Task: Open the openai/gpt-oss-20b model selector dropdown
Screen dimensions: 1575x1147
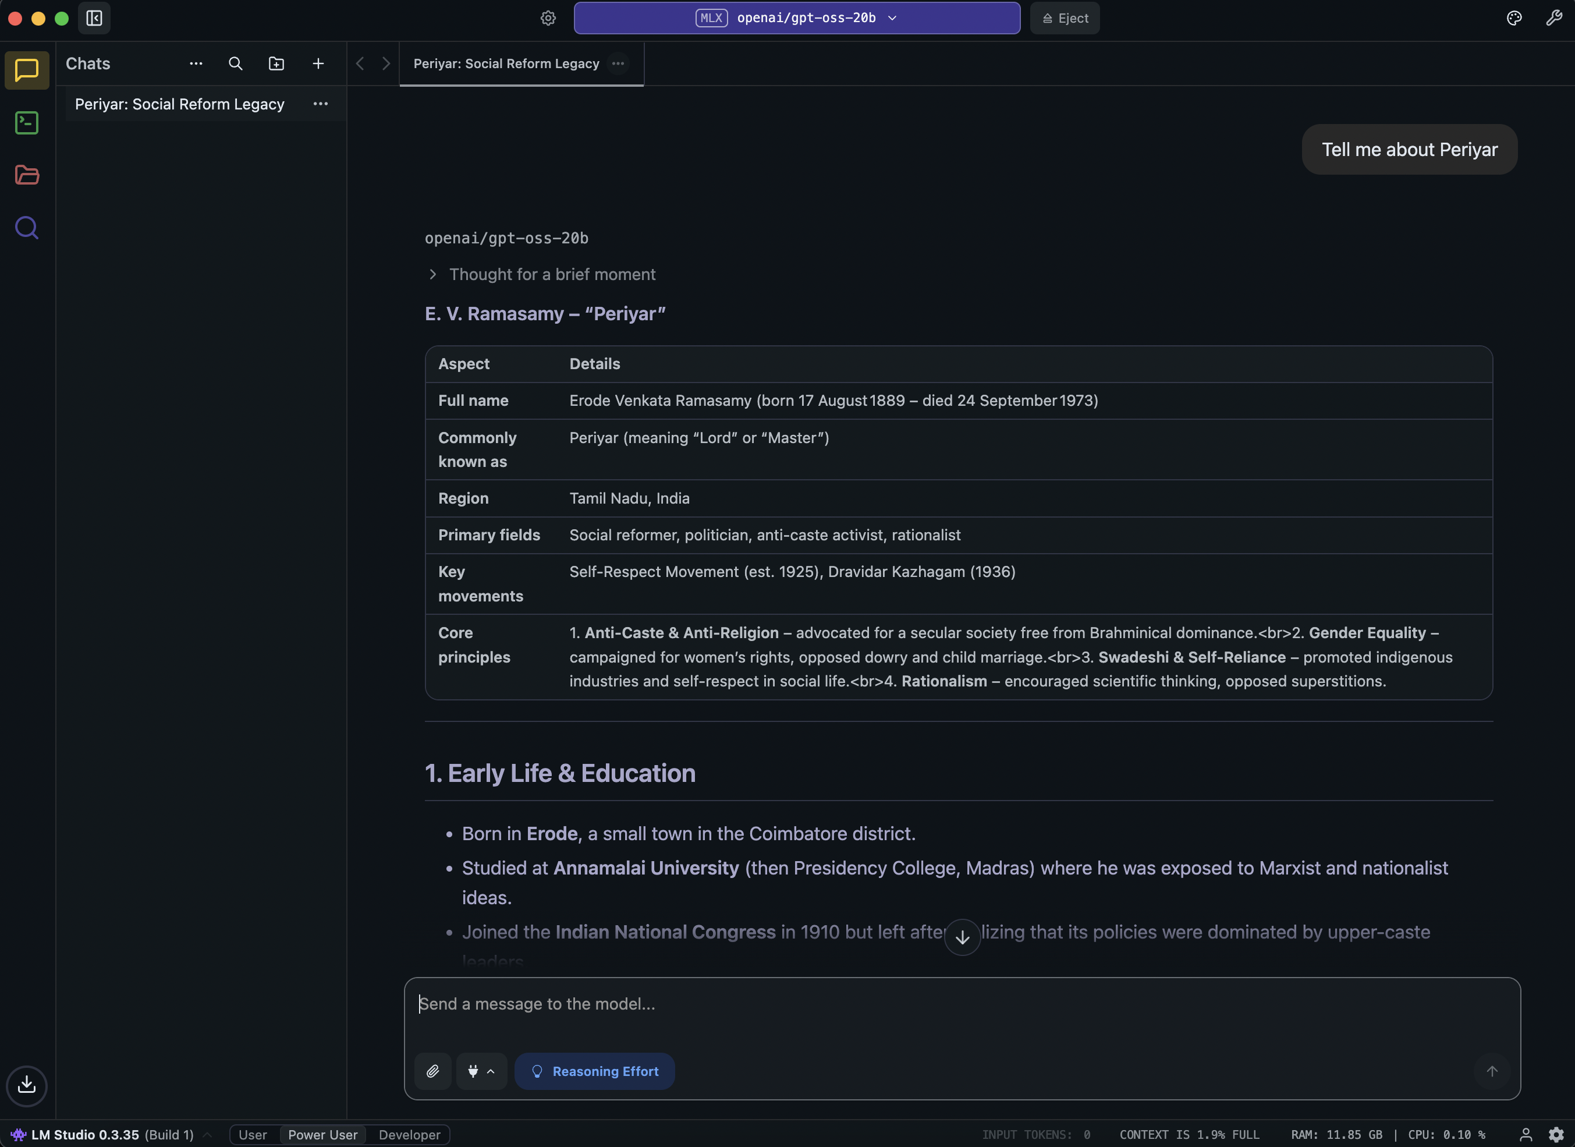Action: tap(797, 18)
